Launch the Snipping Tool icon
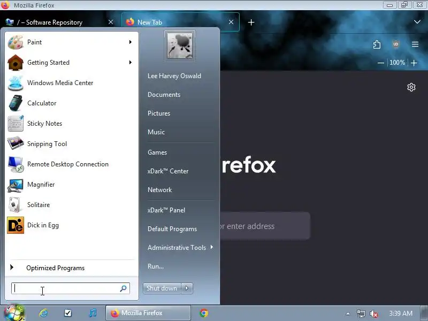 click(16, 144)
